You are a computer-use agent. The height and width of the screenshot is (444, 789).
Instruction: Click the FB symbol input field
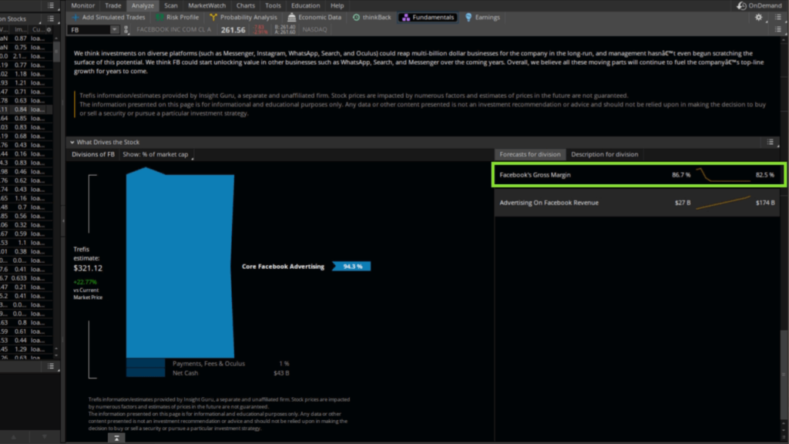89,30
